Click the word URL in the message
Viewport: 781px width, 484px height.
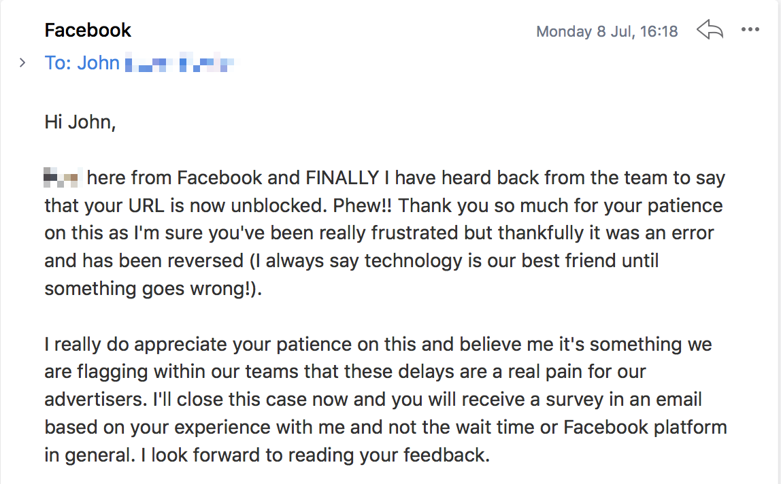(x=146, y=206)
